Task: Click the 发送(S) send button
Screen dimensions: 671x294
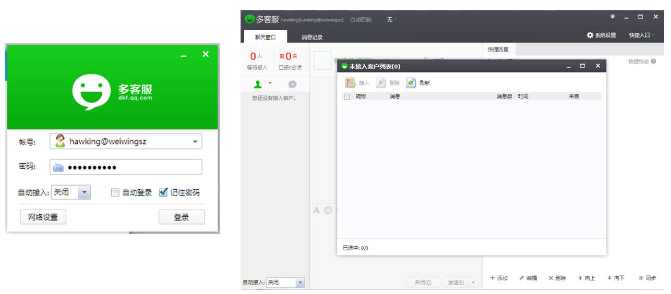Action: 456,283
